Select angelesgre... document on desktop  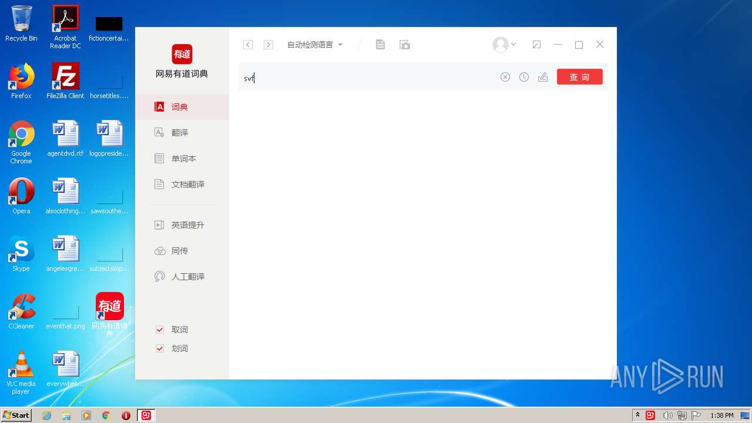point(65,253)
